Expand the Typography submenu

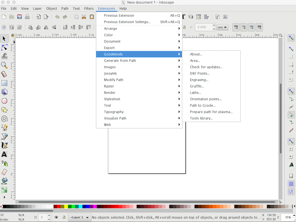pyautogui.click(x=139, y=112)
